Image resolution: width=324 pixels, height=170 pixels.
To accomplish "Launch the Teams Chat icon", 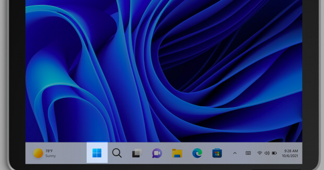I will click(x=157, y=153).
